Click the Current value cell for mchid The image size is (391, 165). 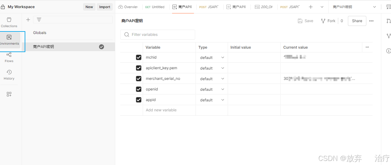[326, 57]
